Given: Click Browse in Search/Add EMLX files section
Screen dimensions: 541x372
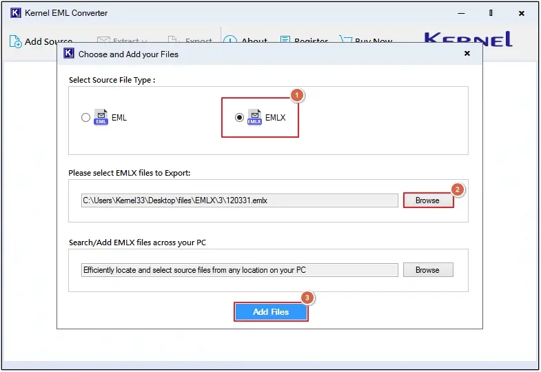Looking at the screenshot, I should [428, 270].
